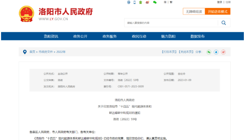The height and width of the screenshot is (140, 246).
Task: Select the 全社会 value
Action: [x=181, y=74]
